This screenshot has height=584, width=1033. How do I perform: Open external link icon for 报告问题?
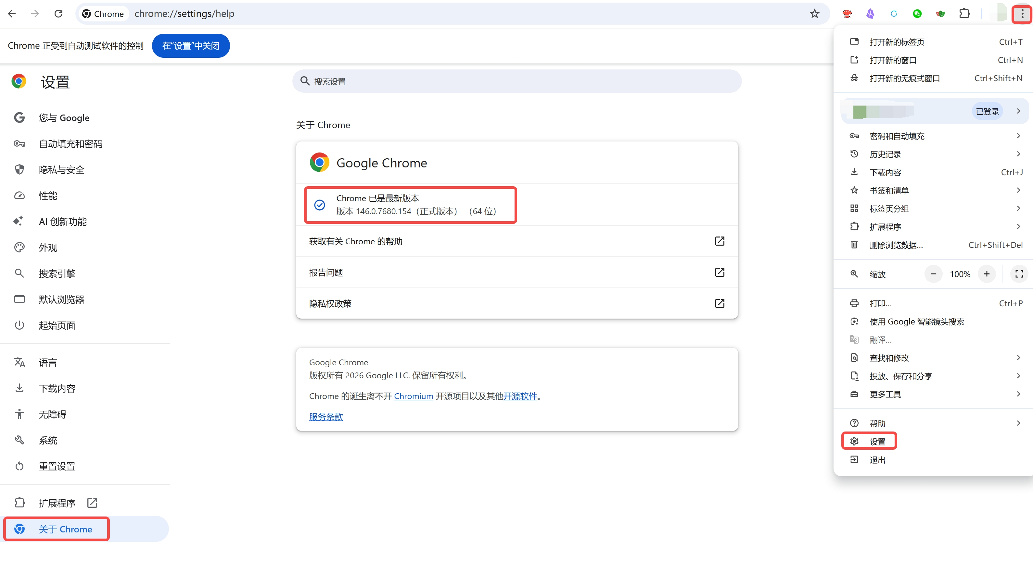(720, 272)
